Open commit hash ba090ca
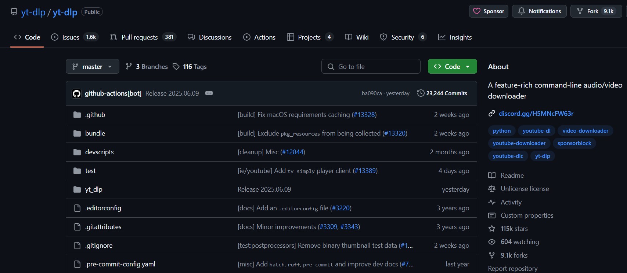Screen dimensions: 627x273 371,93
